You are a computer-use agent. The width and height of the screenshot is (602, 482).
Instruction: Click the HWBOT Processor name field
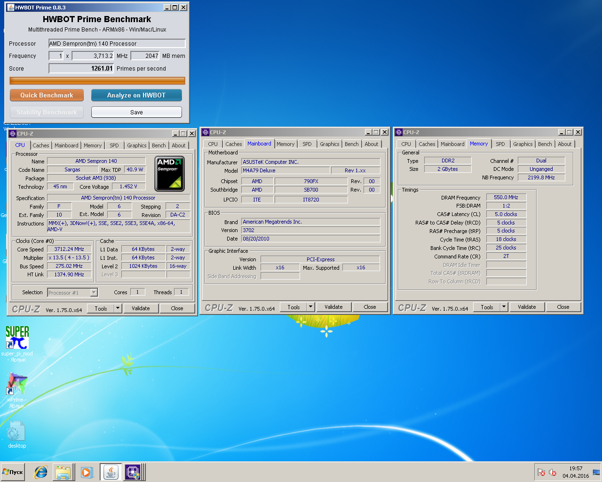point(117,43)
